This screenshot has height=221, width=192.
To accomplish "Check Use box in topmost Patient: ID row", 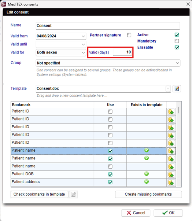I will pos(110,112).
